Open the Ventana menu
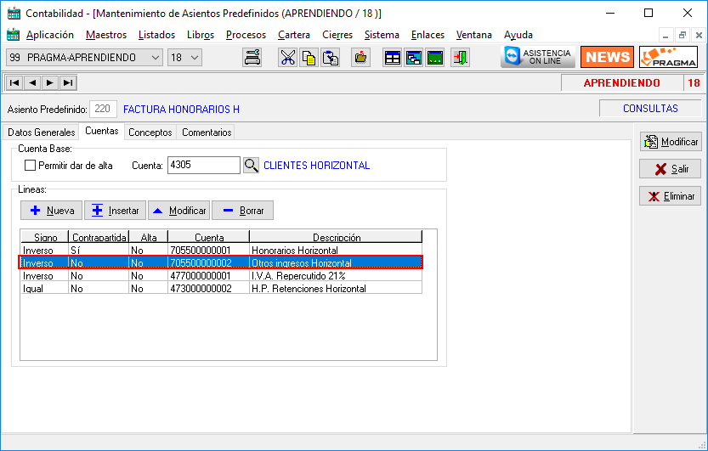The image size is (708, 451). [x=473, y=35]
